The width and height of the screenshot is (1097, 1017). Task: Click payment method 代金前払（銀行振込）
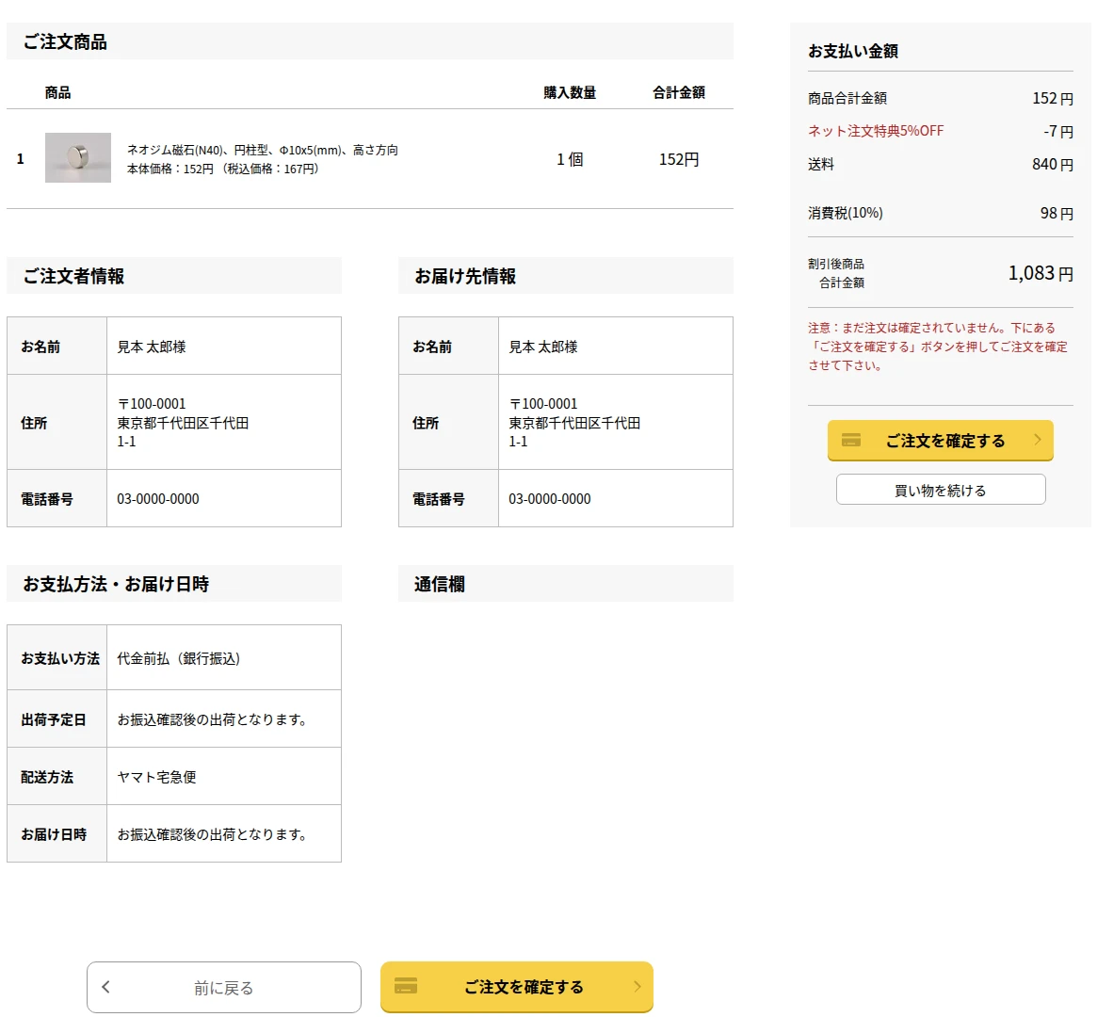click(x=178, y=658)
